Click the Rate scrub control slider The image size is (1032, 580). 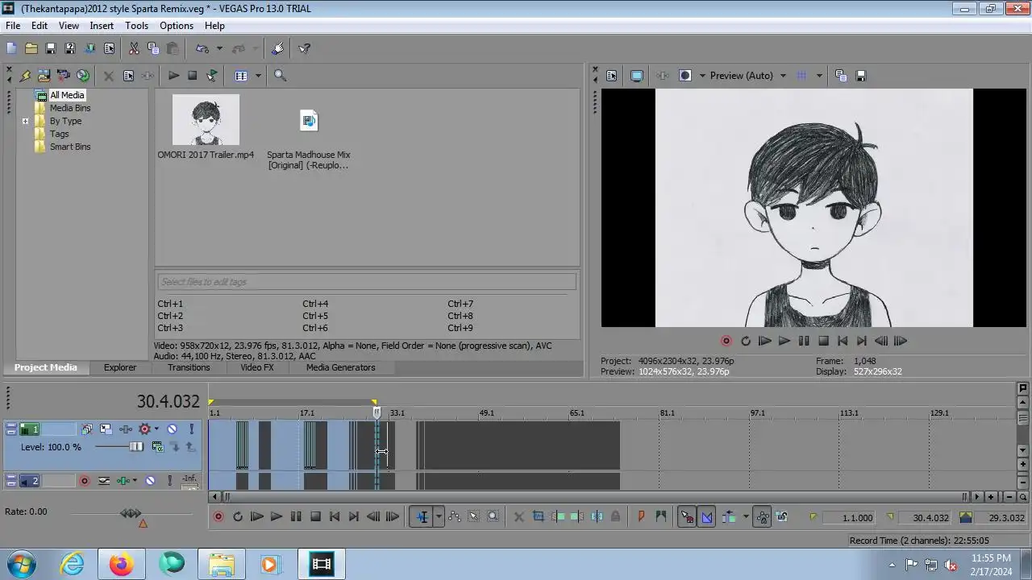point(131,513)
